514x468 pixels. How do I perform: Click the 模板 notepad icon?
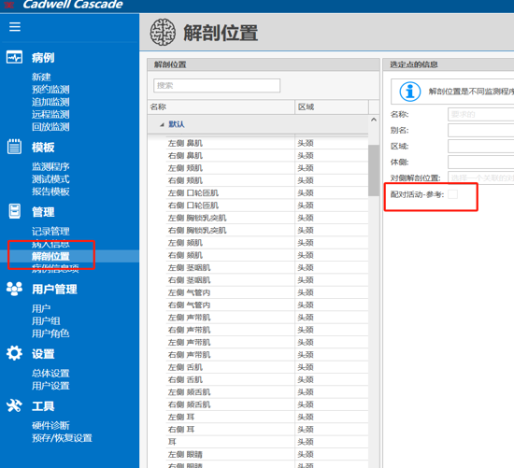pos(14,147)
